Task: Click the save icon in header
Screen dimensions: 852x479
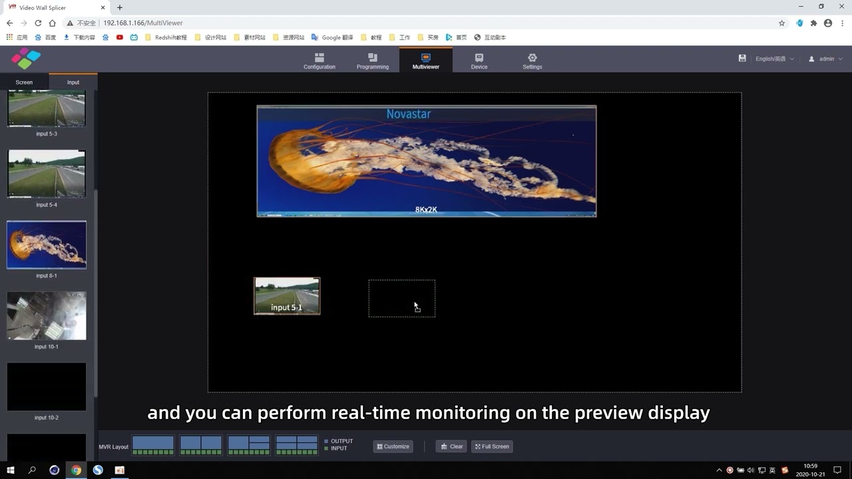Action: (x=742, y=59)
